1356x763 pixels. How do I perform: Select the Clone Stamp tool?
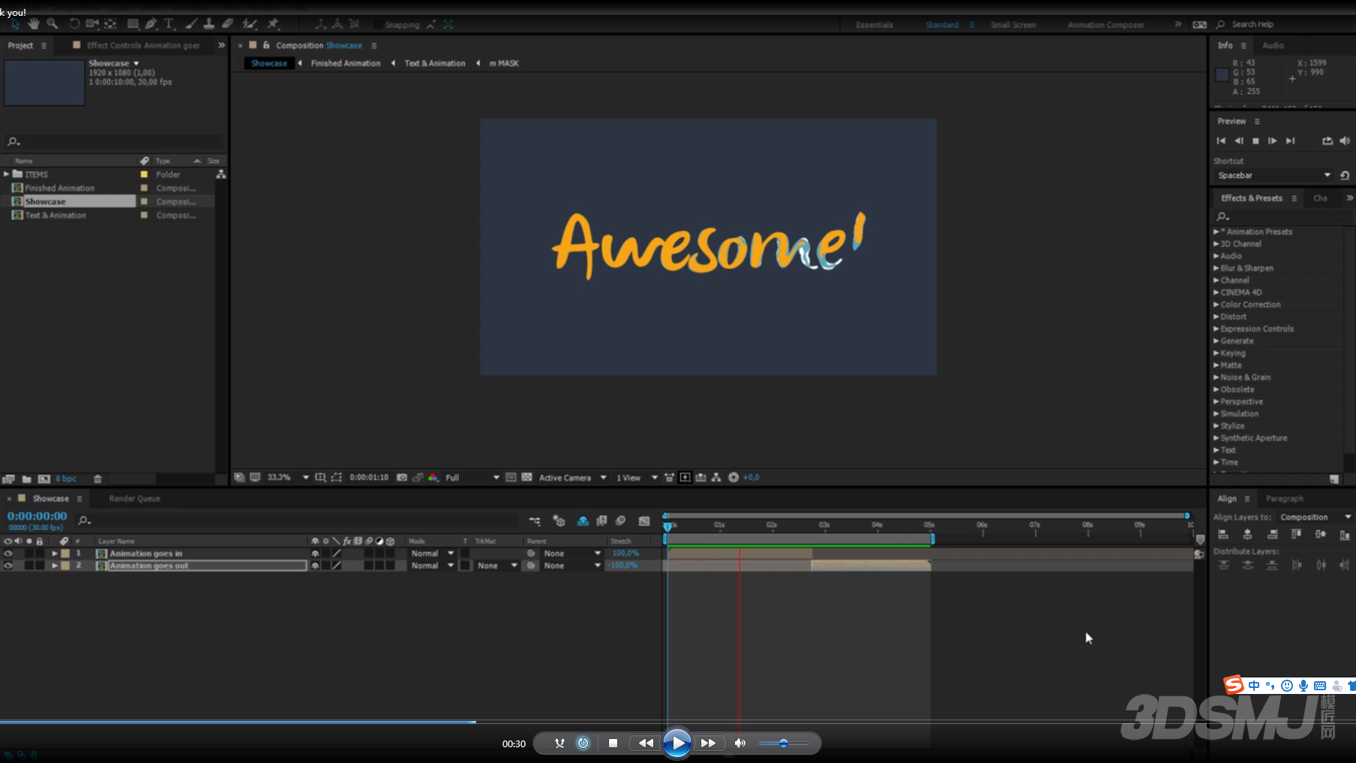209,24
